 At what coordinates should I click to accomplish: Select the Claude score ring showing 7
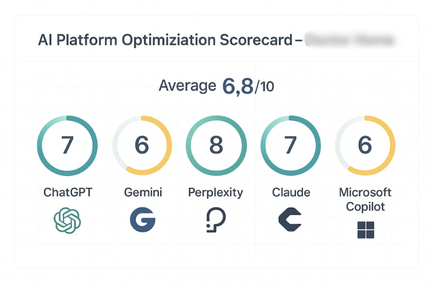pyautogui.click(x=290, y=146)
